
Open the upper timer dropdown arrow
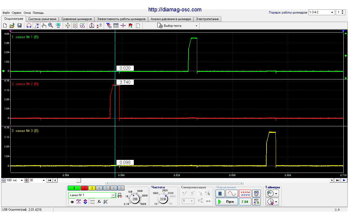[x=276, y=193]
